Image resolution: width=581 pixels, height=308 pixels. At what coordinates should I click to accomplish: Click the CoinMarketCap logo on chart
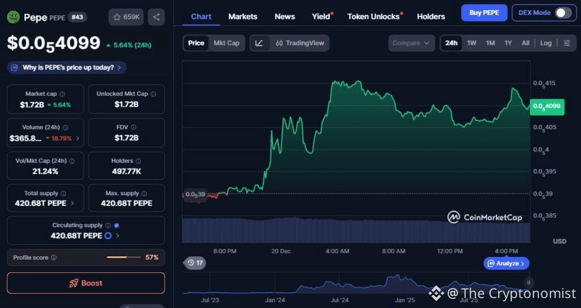click(x=485, y=217)
